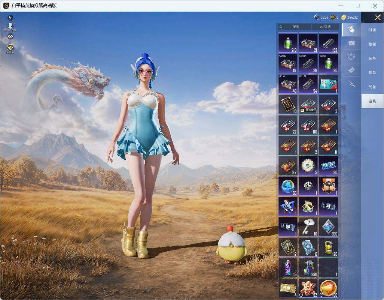Switch to the 时装 tab
The width and height of the screenshot is (384, 300).
click(x=372, y=30)
